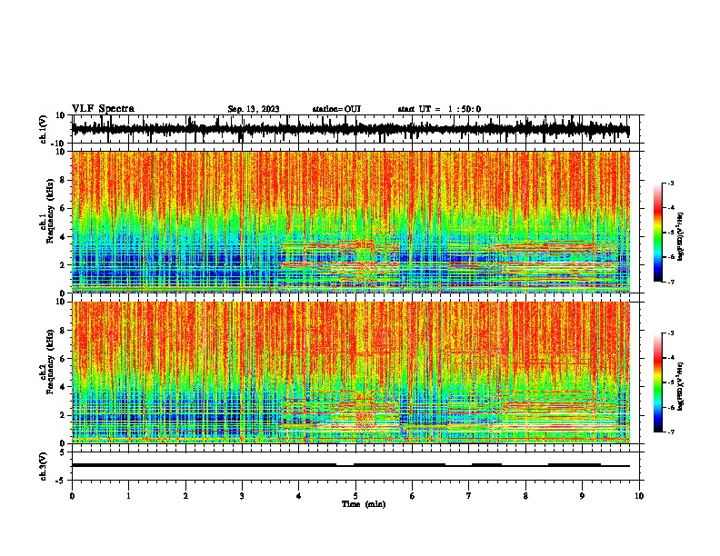Image resolution: width=720 pixels, height=556 pixels.
Task: Click time axis tick label '4'
Action: [x=299, y=496]
